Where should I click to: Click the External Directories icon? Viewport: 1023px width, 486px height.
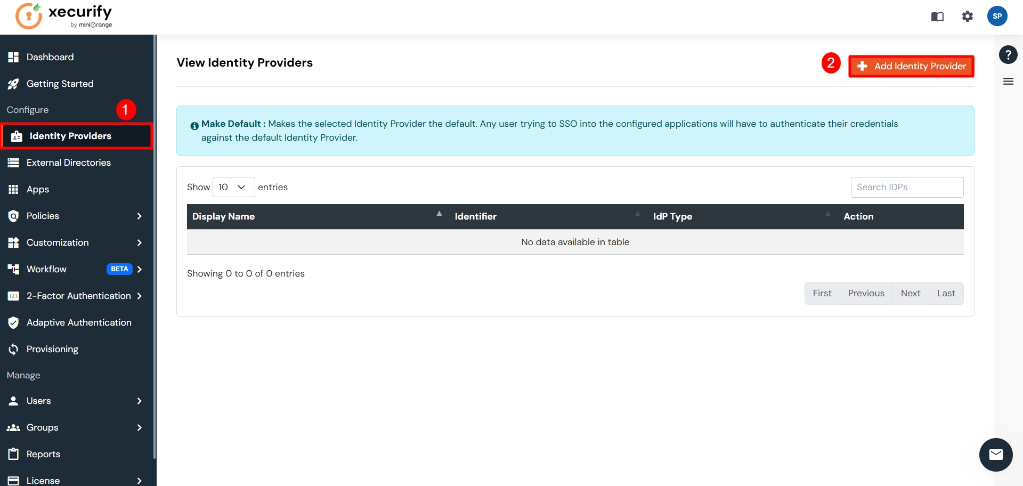(13, 163)
